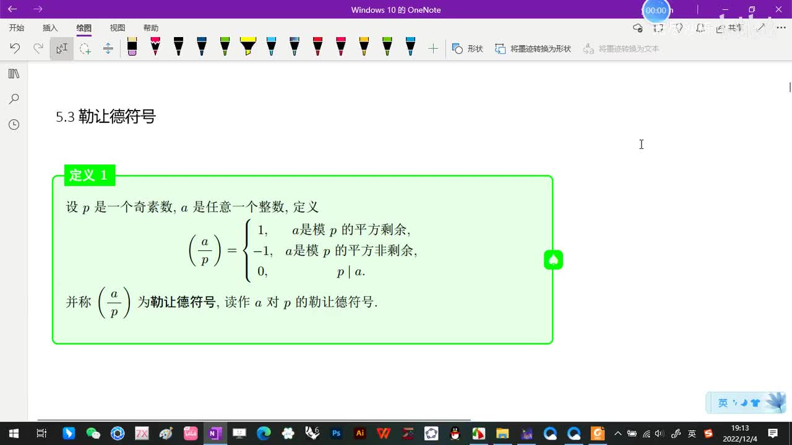
Task: Open QQ penguin icon on taskbar
Action: [455, 433]
